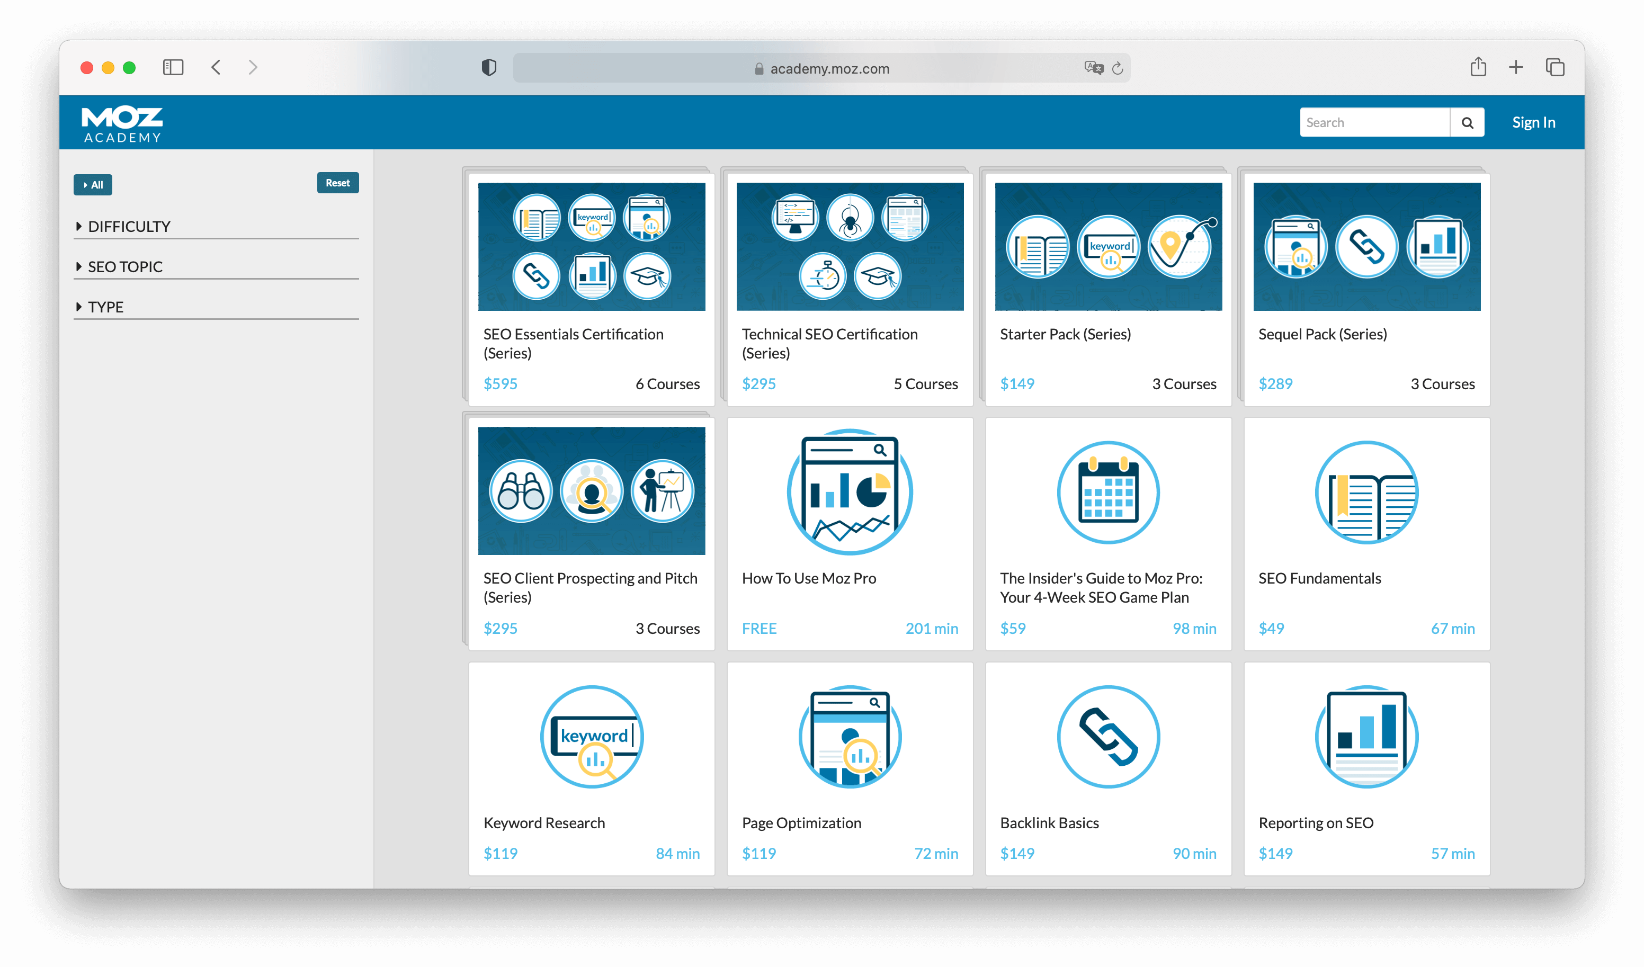This screenshot has height=967, width=1644.
Task: Open Keyword Research course title
Action: (x=543, y=823)
